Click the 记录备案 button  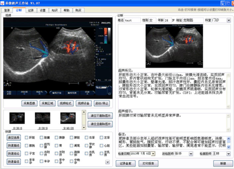(126, 163)
